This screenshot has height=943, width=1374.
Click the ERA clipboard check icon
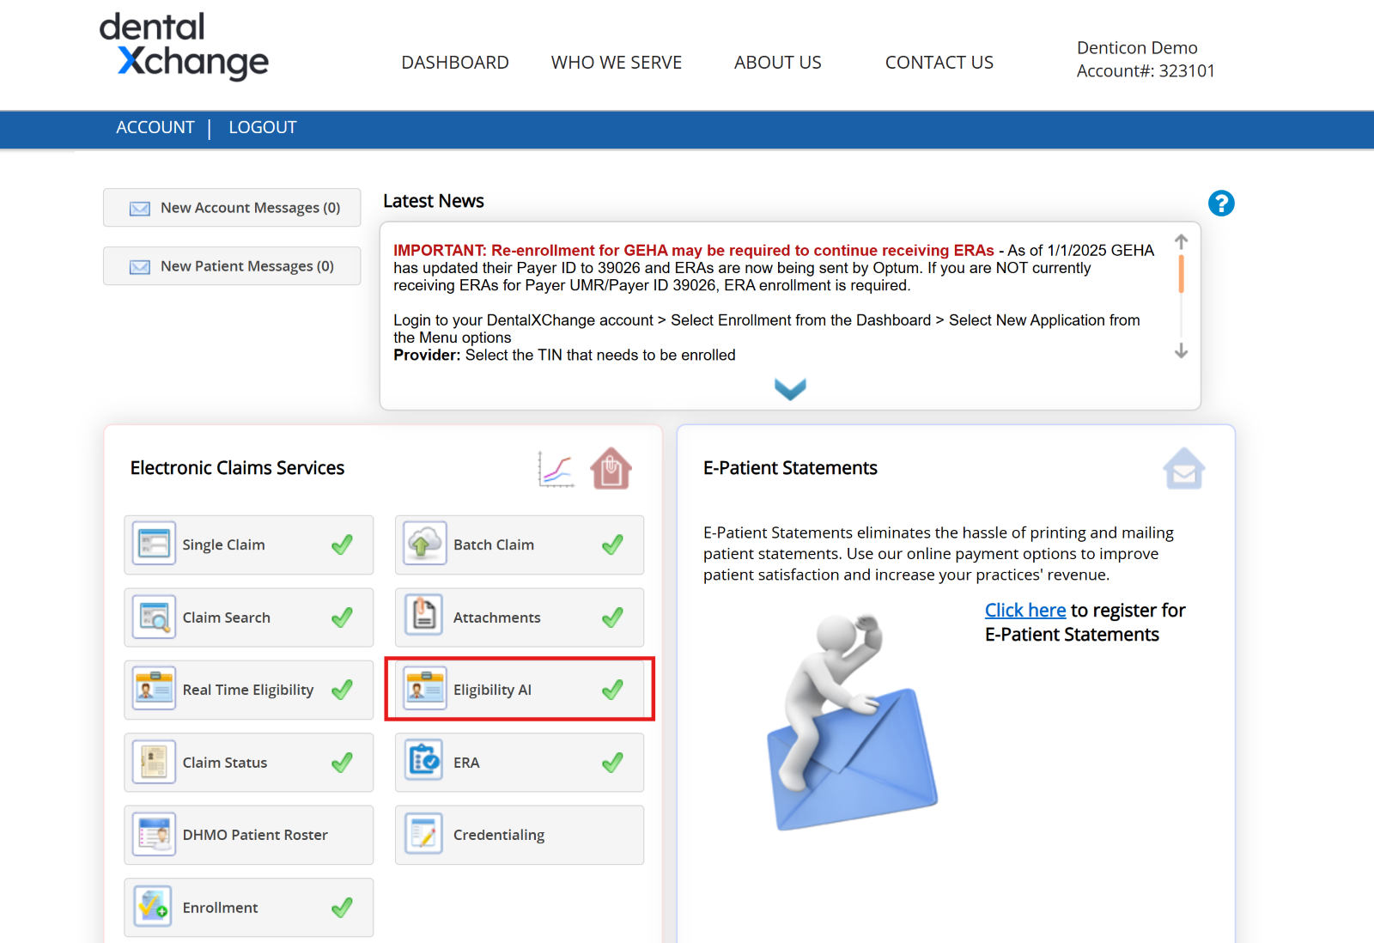pos(424,760)
